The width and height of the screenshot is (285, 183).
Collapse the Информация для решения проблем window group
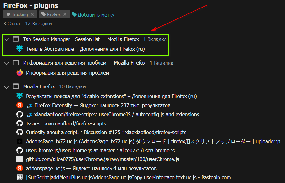pyautogui.click(x=7, y=63)
